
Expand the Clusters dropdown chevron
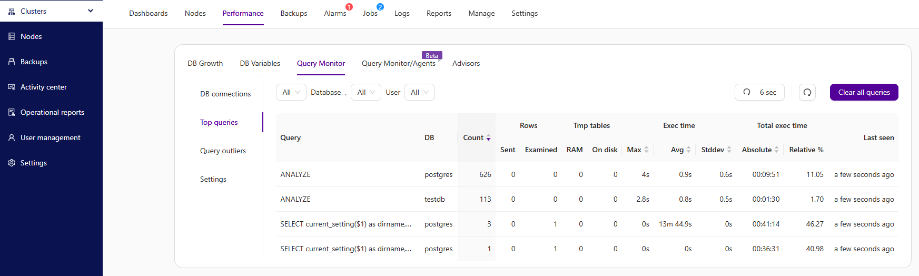tap(91, 11)
